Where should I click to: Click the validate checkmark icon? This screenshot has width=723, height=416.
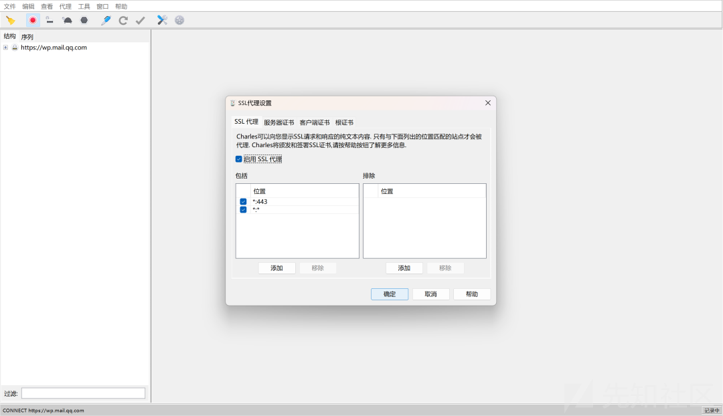(140, 20)
